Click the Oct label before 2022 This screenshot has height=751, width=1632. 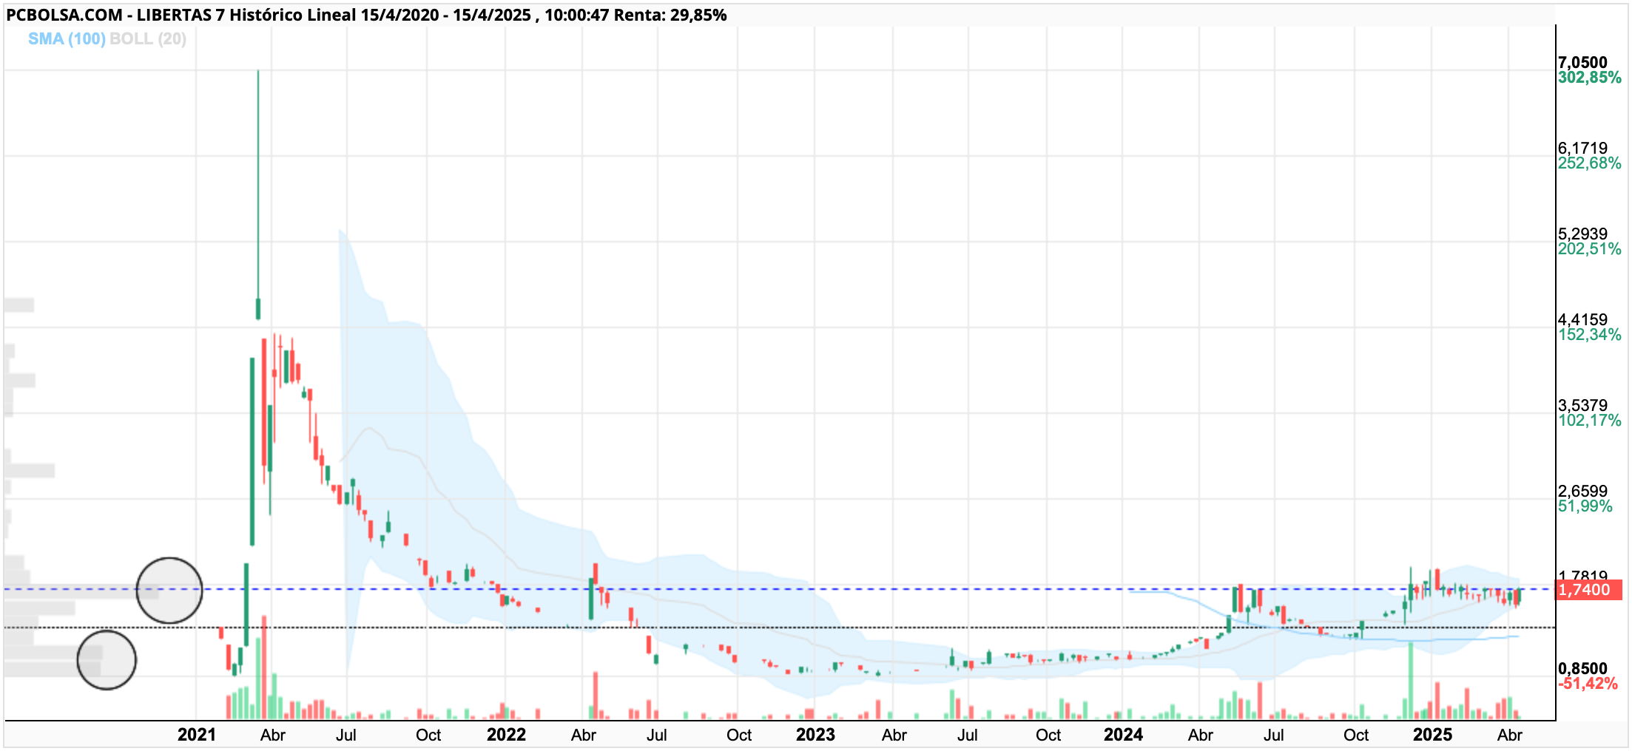pos(428,735)
